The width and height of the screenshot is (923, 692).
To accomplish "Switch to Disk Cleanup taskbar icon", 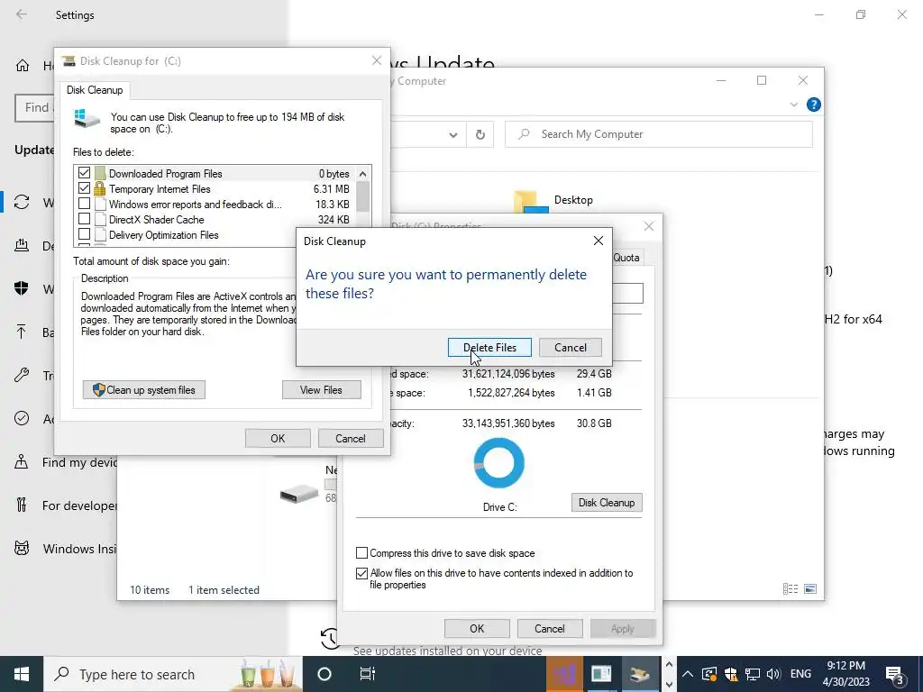I will [639, 674].
